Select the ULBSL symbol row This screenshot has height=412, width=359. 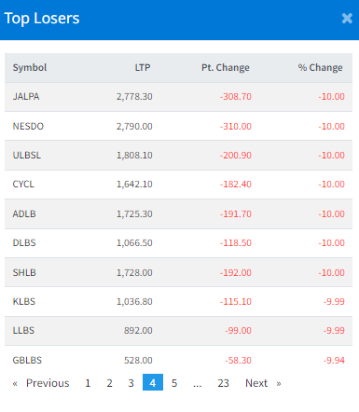(178, 155)
